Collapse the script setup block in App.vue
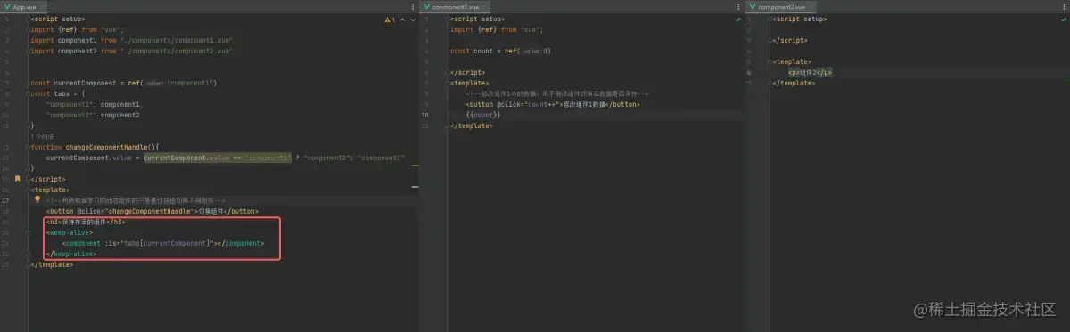 pyautogui.click(x=28, y=19)
